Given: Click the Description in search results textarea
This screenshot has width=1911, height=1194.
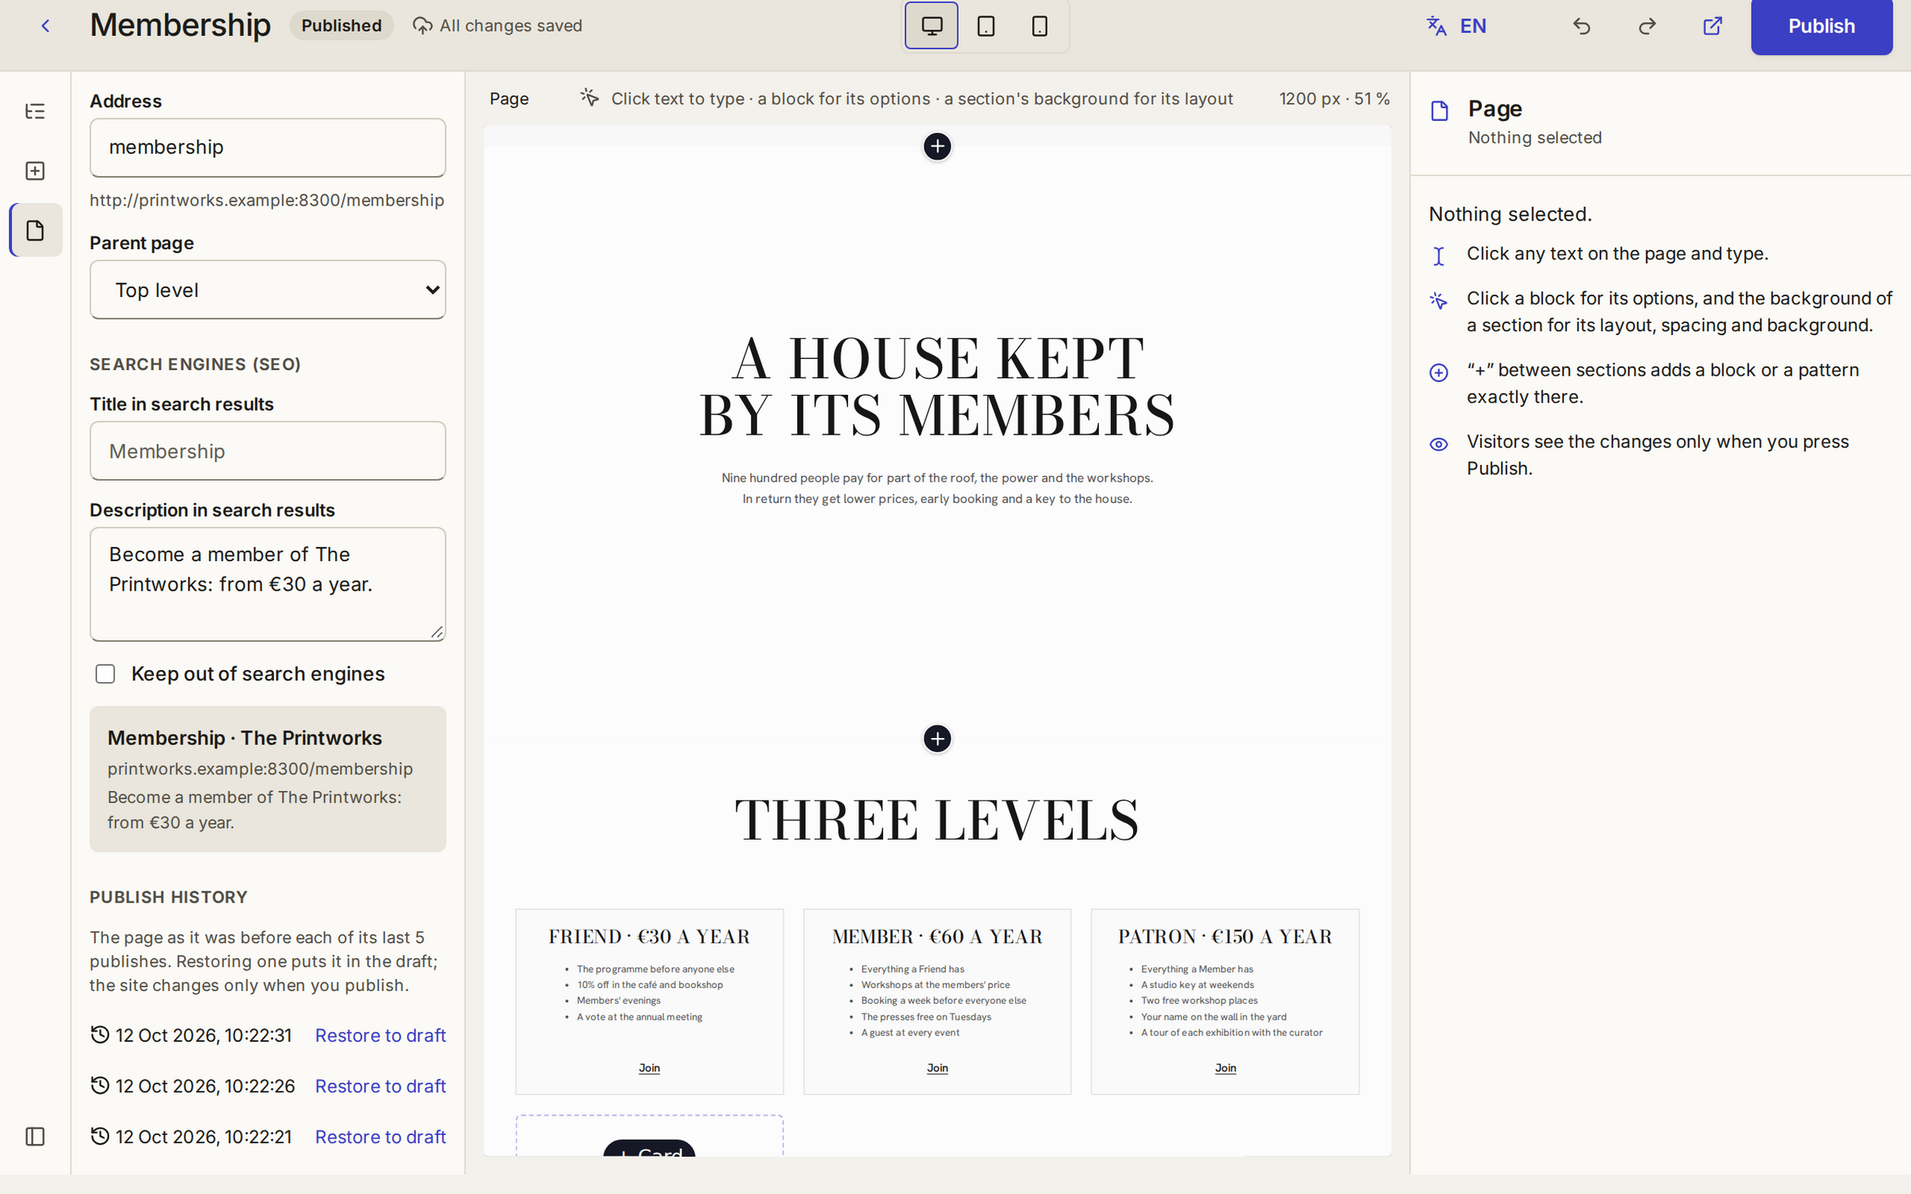Looking at the screenshot, I should coord(268,584).
